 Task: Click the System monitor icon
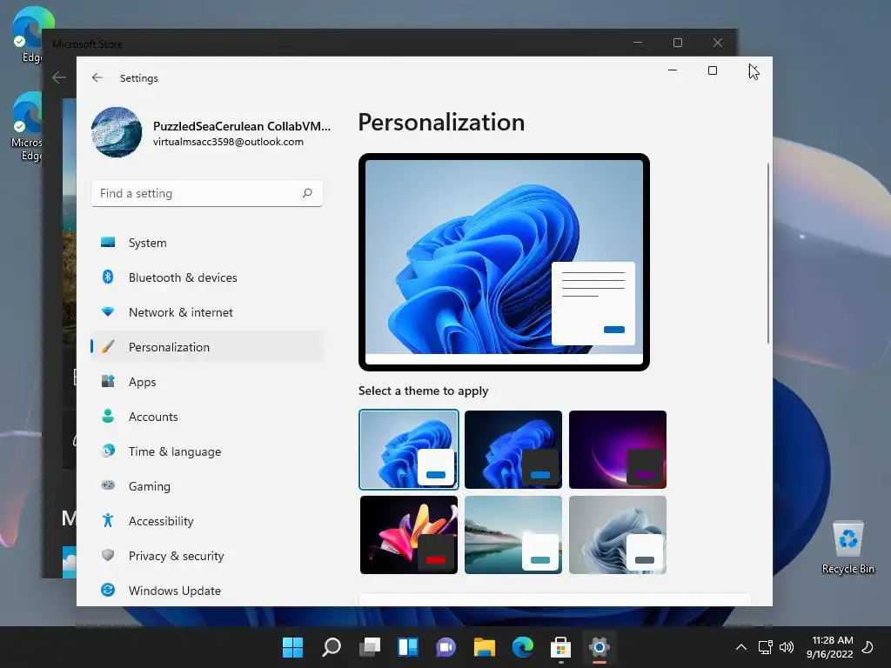pyautogui.click(x=107, y=243)
